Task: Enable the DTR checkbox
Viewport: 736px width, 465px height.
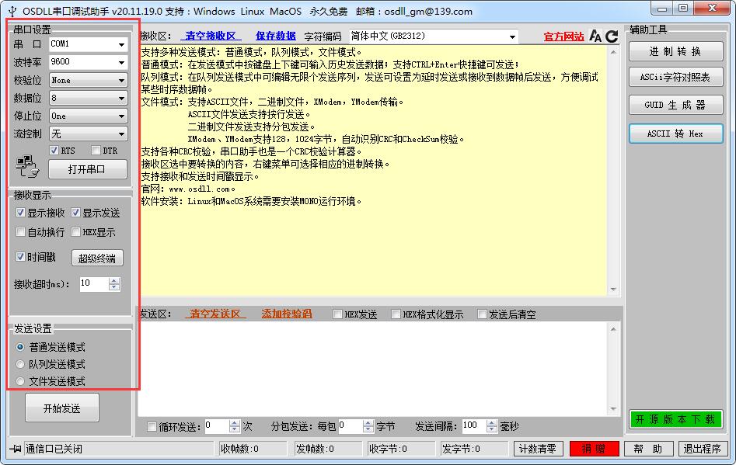Action: tap(96, 150)
